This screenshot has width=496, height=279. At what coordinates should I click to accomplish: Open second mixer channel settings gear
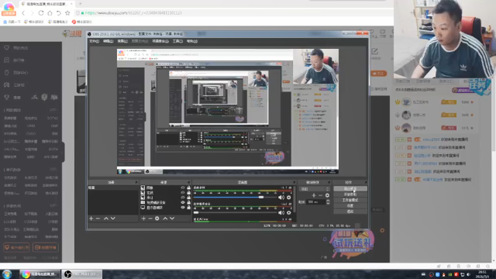click(x=289, y=213)
